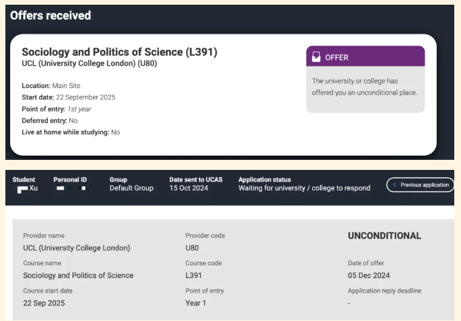Click the Date sent to UCAS 15 Oct 2024
The height and width of the screenshot is (321, 461).
(188, 188)
